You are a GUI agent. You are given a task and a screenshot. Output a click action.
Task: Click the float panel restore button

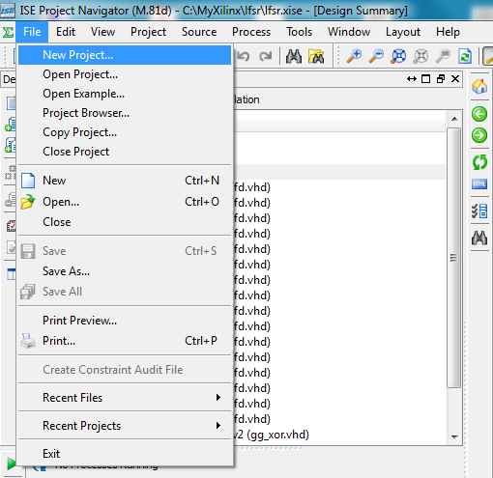click(x=441, y=79)
